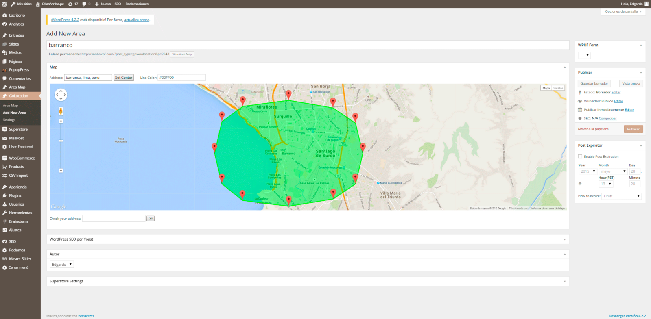Image resolution: width=651 pixels, height=319 pixels.
Task: Open Reclamaciones in the admin bar
Action: (x=137, y=4)
